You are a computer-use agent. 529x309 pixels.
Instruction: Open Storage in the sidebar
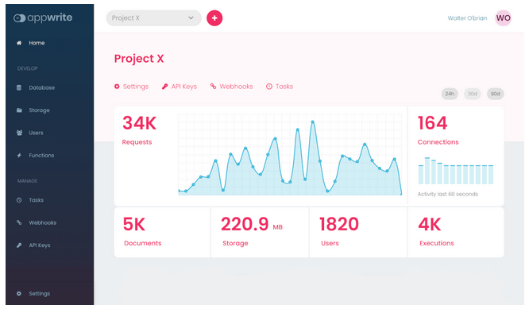point(39,110)
